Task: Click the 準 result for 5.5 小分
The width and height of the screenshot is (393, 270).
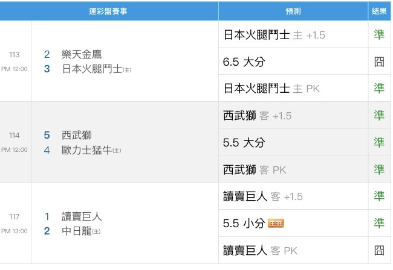Action: [x=379, y=223]
